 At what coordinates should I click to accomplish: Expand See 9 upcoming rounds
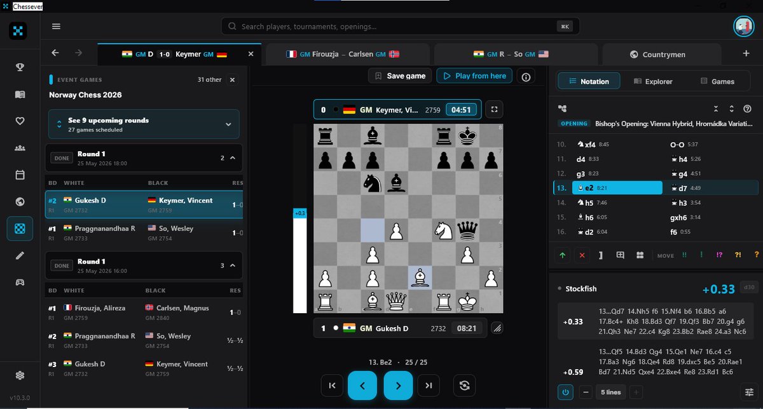click(144, 124)
